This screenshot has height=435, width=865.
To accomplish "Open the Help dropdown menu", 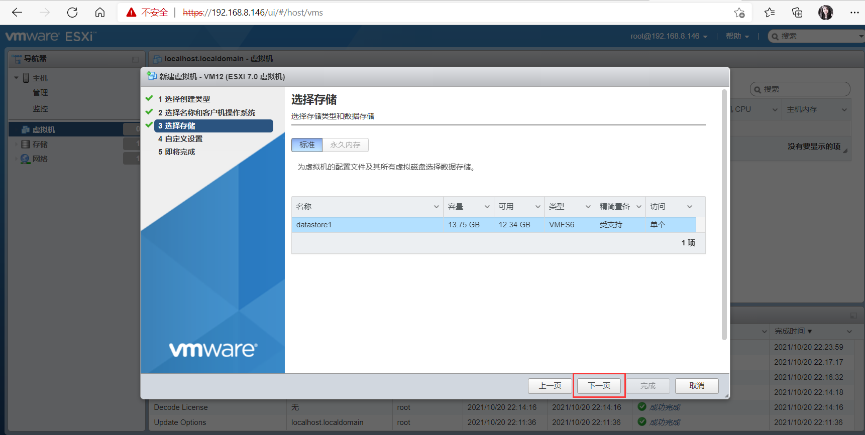I will 737,36.
